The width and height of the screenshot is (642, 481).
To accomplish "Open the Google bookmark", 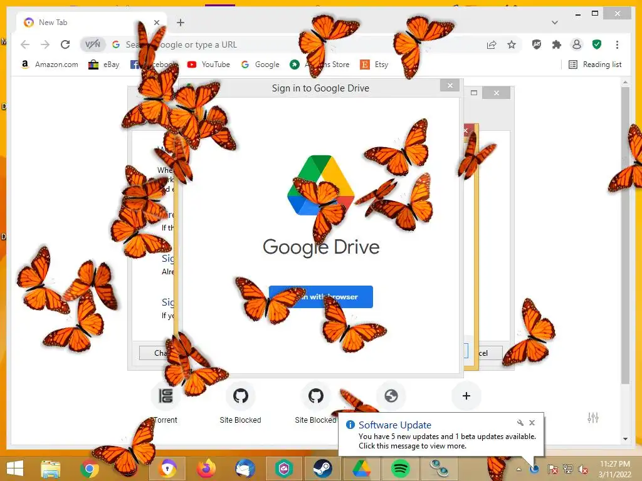I will (260, 65).
